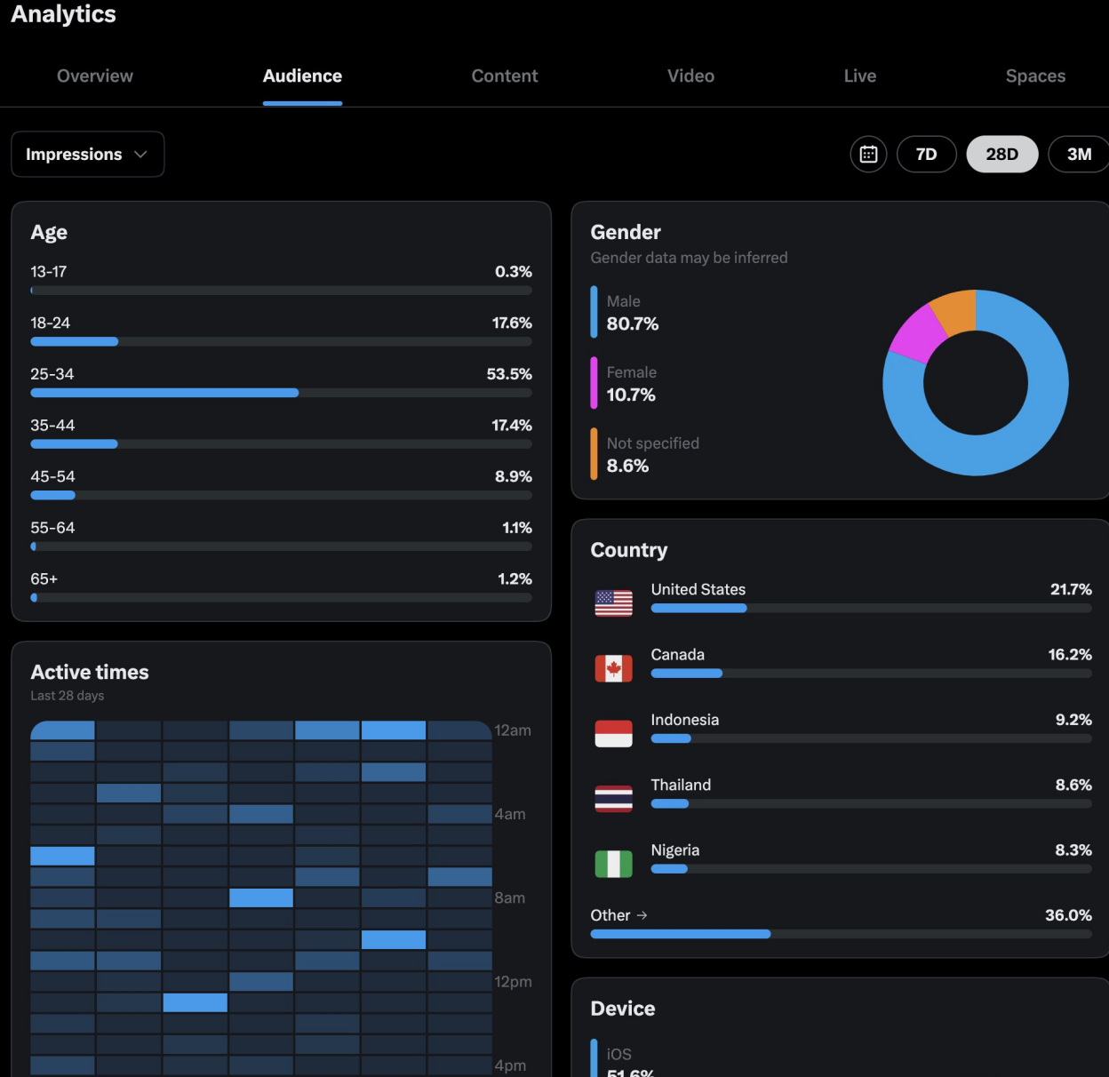This screenshot has height=1077, width=1109.
Task: Select the 3M time range
Action: [x=1079, y=154]
